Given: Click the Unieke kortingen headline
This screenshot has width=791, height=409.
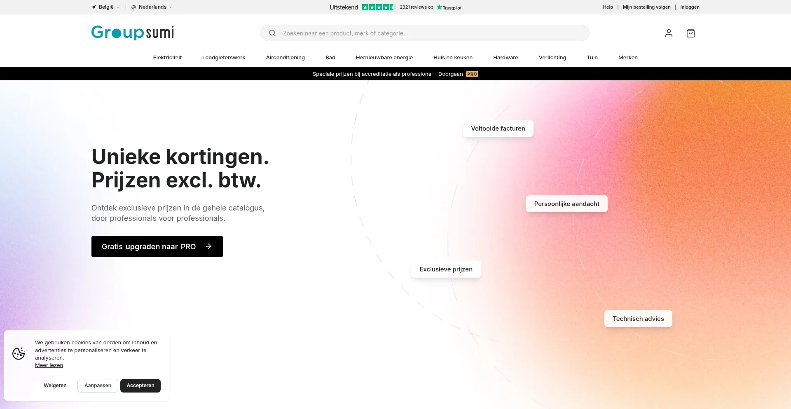Looking at the screenshot, I should coord(180,168).
